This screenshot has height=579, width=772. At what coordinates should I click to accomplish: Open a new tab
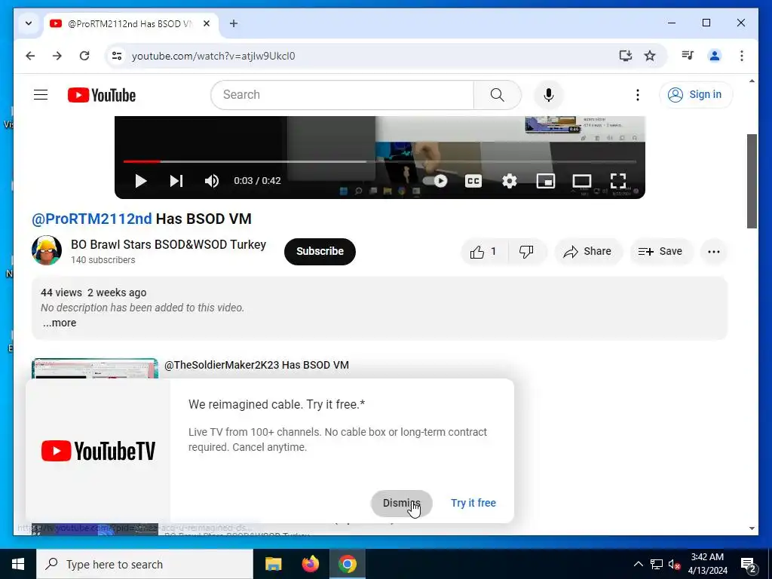[x=234, y=23]
